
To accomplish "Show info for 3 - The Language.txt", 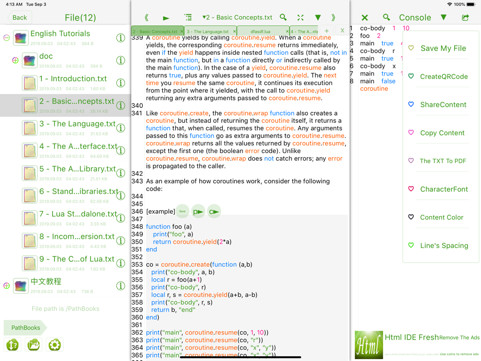I will point(121,128).
